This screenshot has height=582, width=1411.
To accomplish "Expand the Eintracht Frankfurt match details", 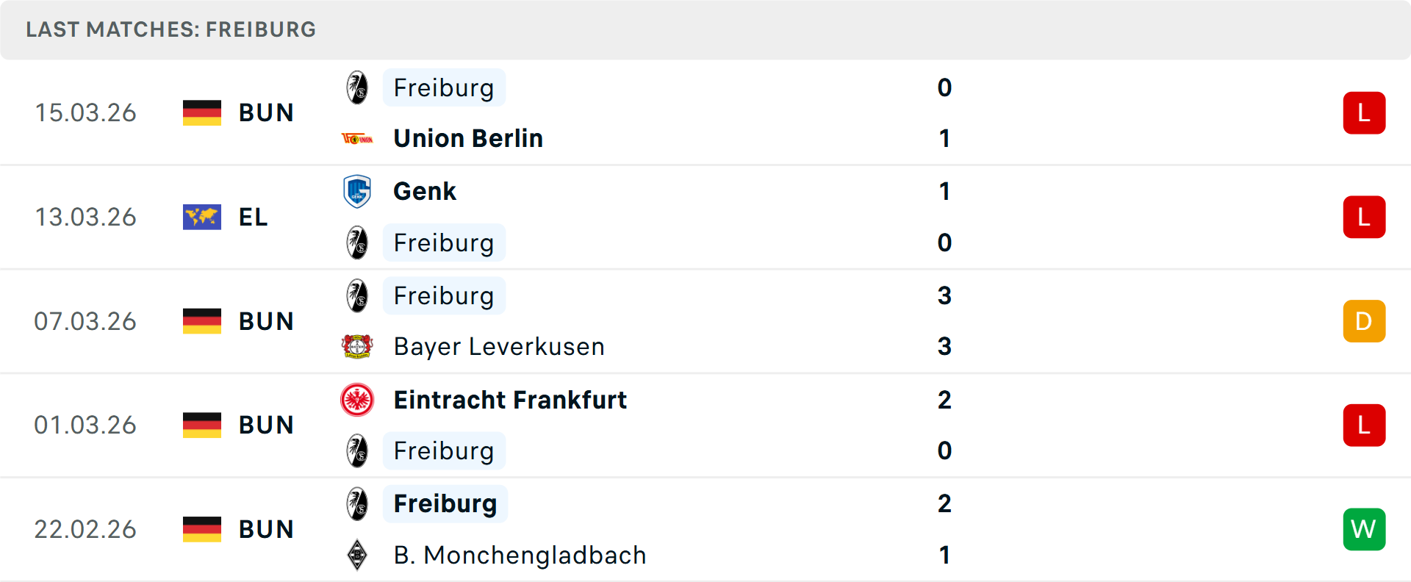I will (x=705, y=425).
